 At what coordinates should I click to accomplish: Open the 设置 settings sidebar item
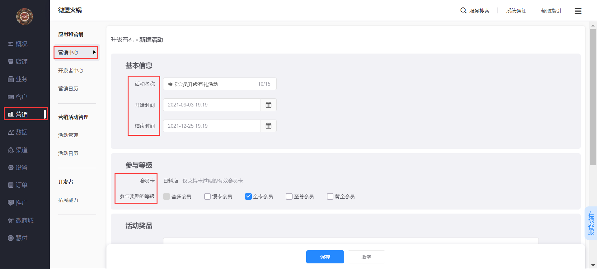[18, 168]
